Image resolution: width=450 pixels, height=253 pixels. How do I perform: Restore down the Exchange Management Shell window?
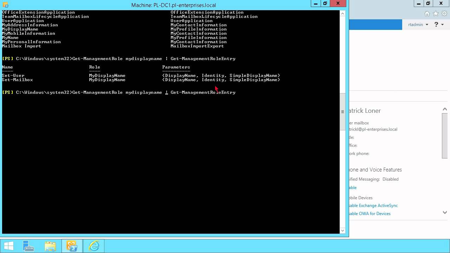[x=325, y=4]
